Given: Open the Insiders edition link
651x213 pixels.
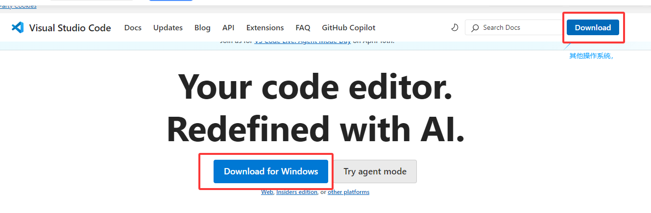Looking at the screenshot, I should click(x=297, y=192).
